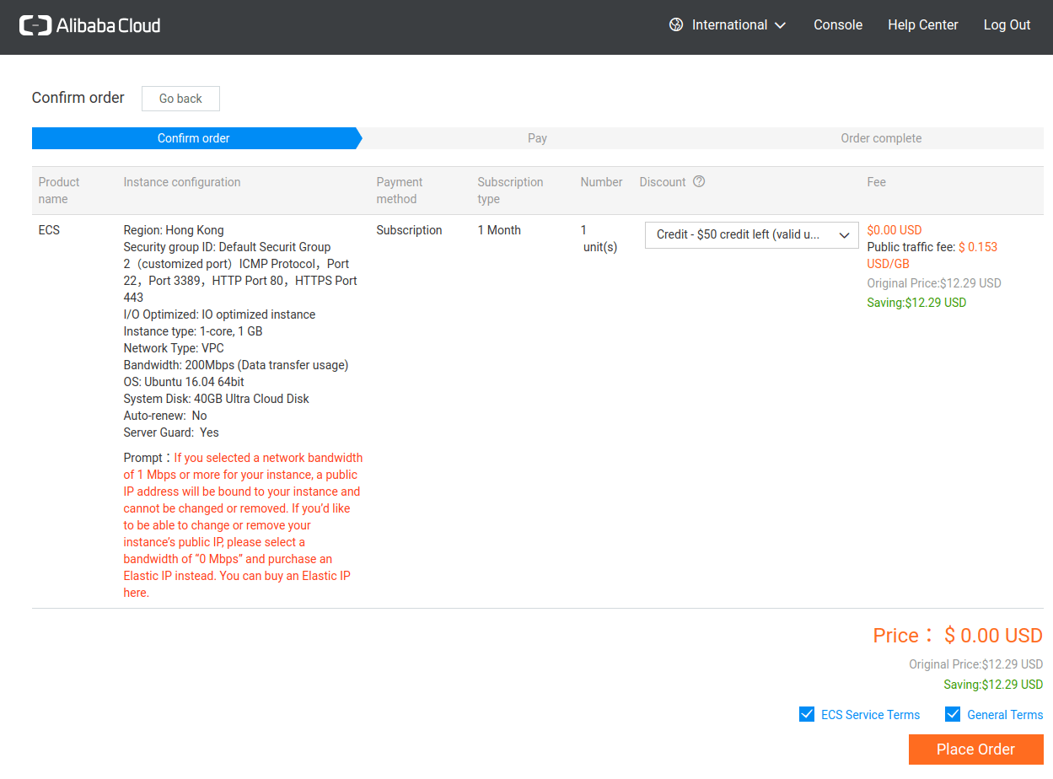Click 'Auto-renew: No' text
This screenshot has width=1053, height=779.
click(165, 416)
